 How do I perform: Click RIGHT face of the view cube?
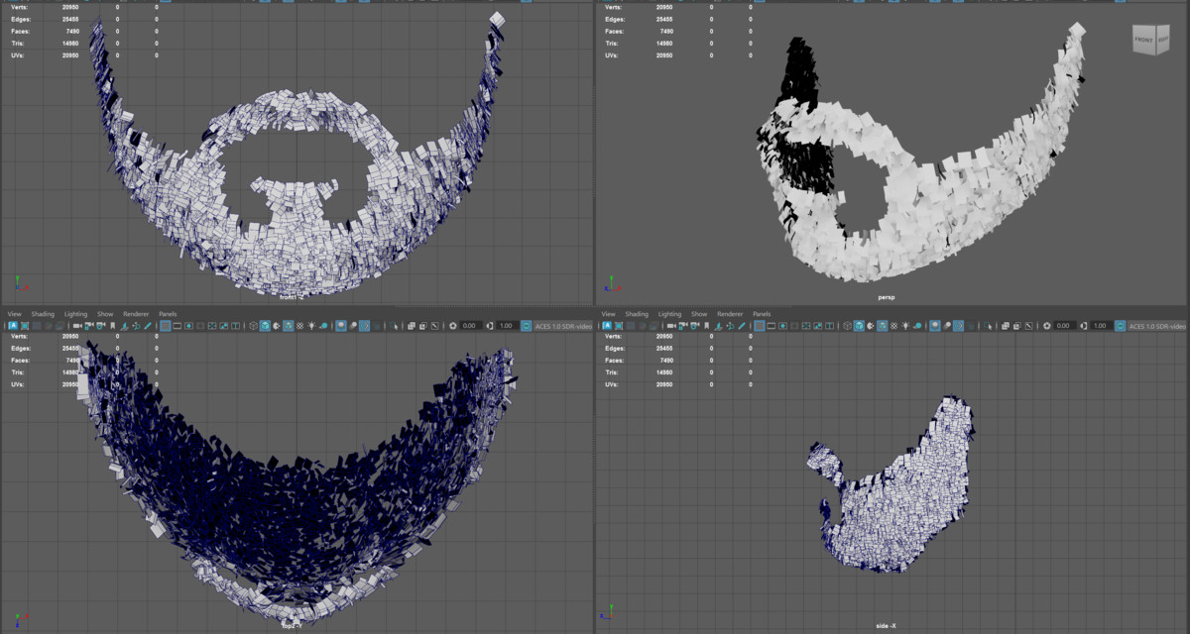point(1164,38)
